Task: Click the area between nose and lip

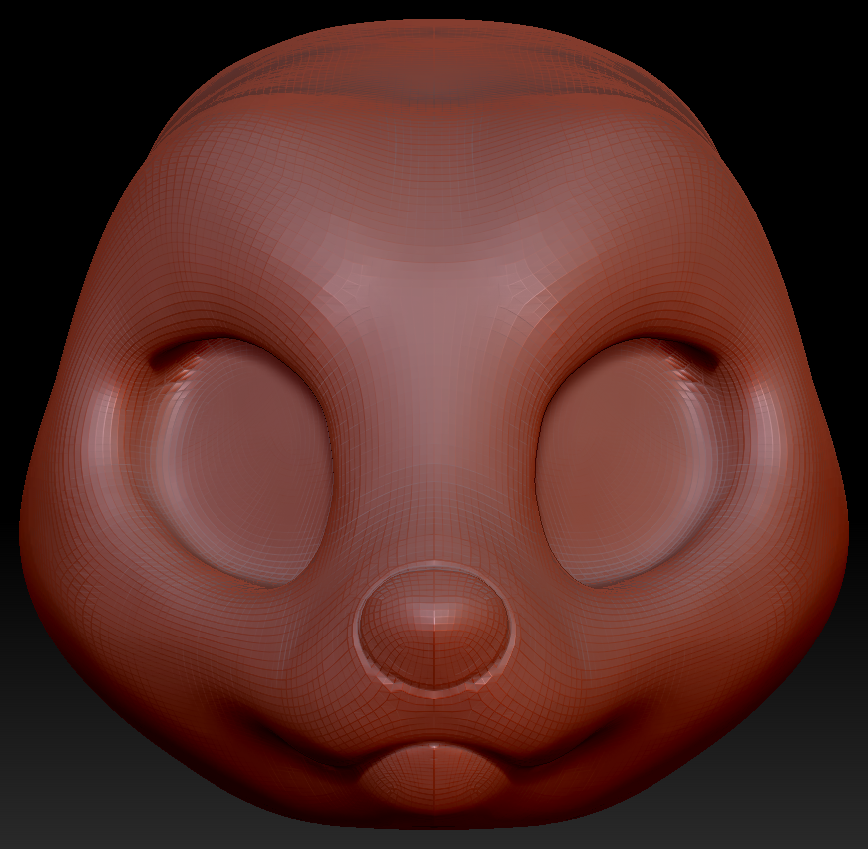Action: pyautogui.click(x=434, y=720)
